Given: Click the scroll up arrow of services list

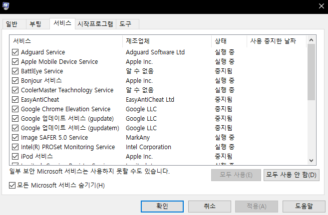Looking at the screenshot, I should coord(311,40).
